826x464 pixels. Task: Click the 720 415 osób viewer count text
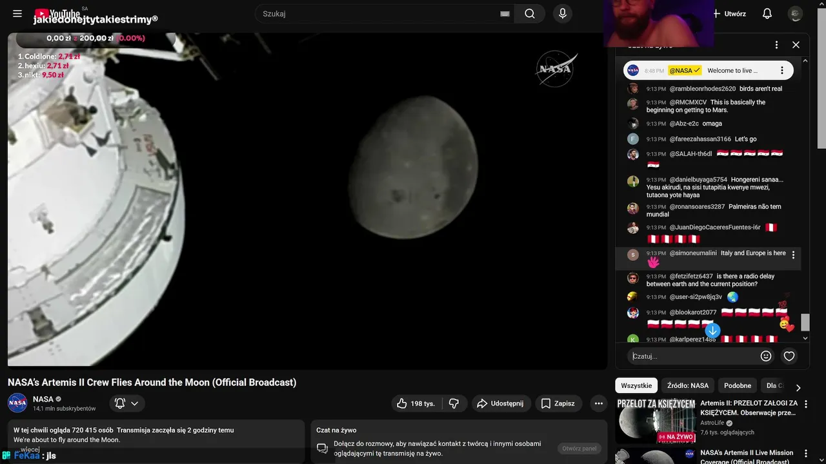tap(92, 430)
